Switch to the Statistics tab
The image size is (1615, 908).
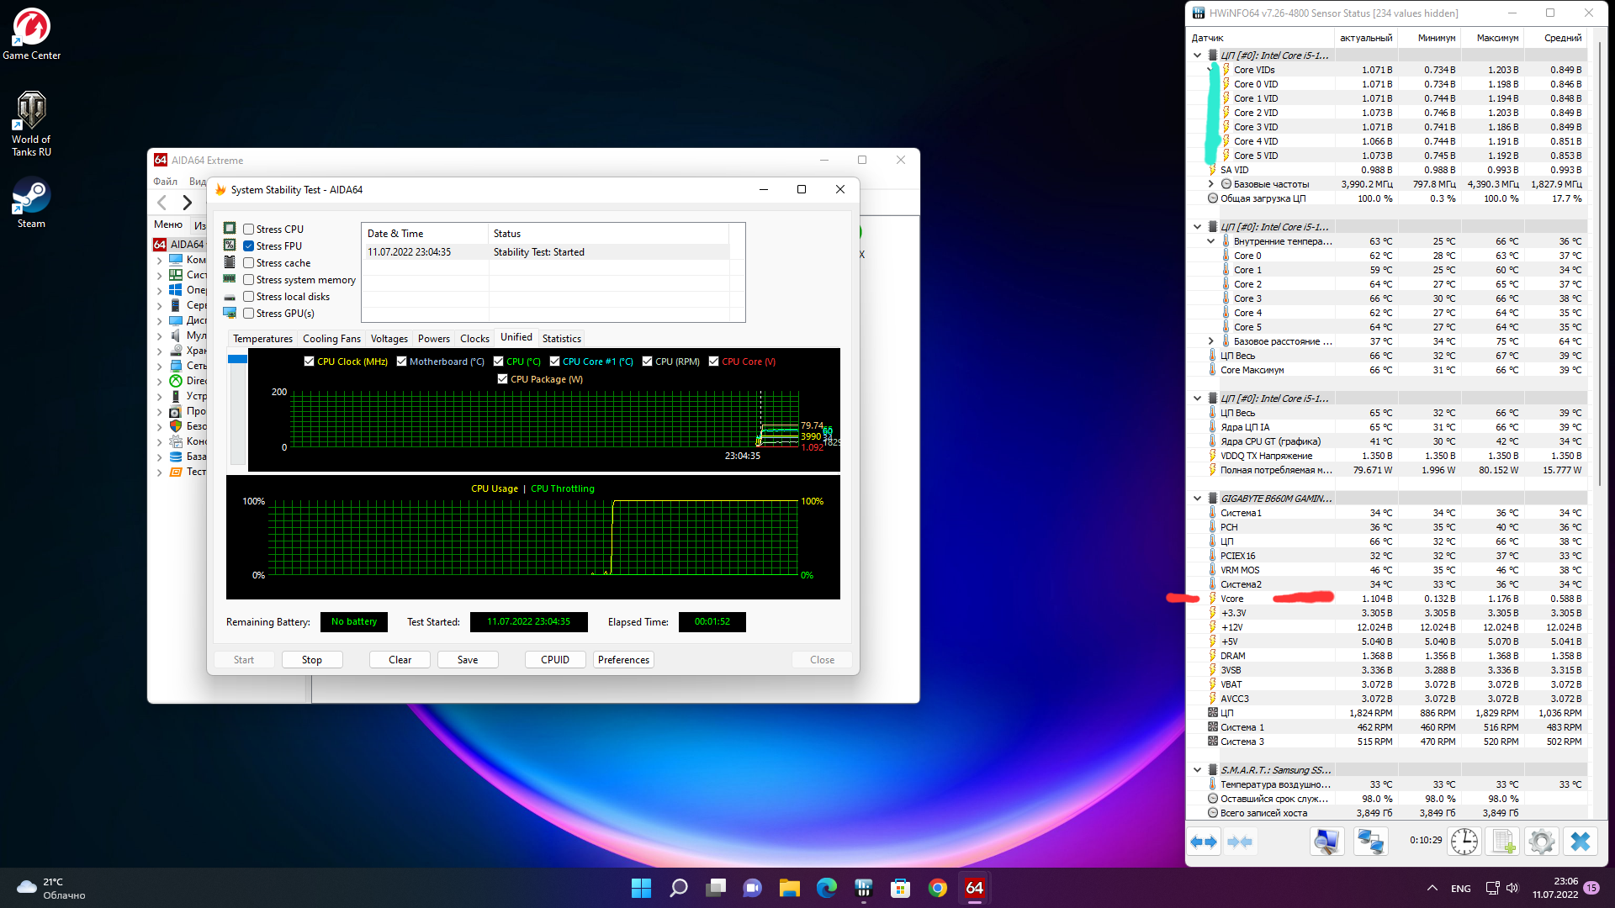coord(561,339)
